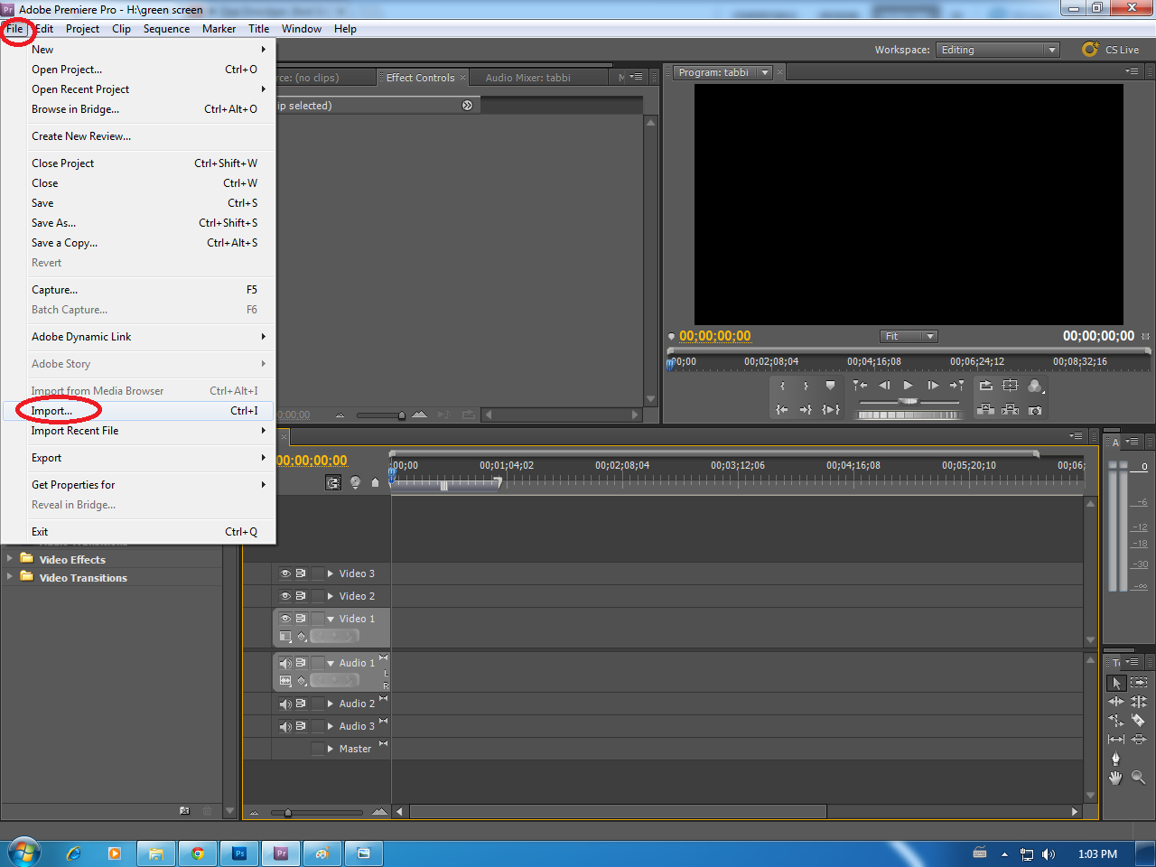Collapse the Audio 1 track
Viewport: 1156px width, 867px height.
pyautogui.click(x=331, y=663)
